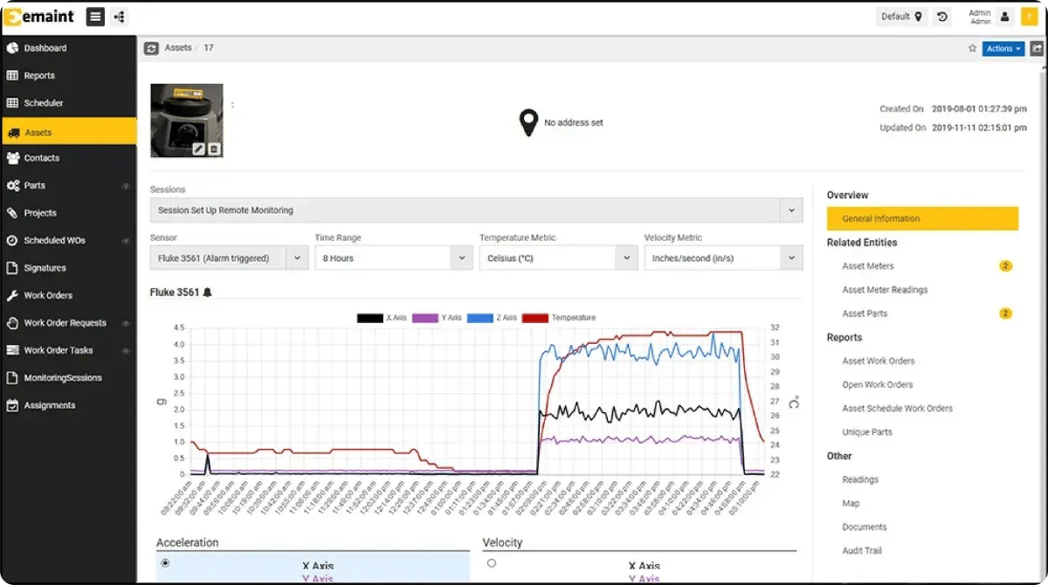Open Documents link under Other

click(x=865, y=526)
